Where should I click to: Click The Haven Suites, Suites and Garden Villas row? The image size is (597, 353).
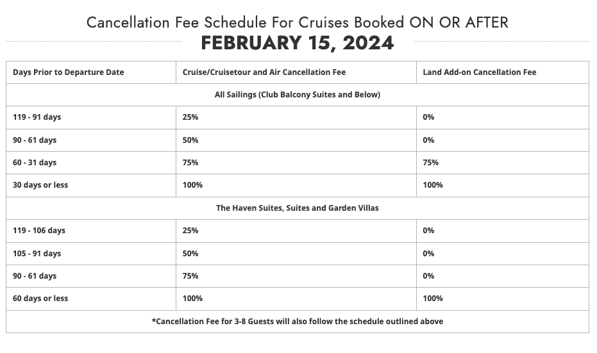click(298, 208)
